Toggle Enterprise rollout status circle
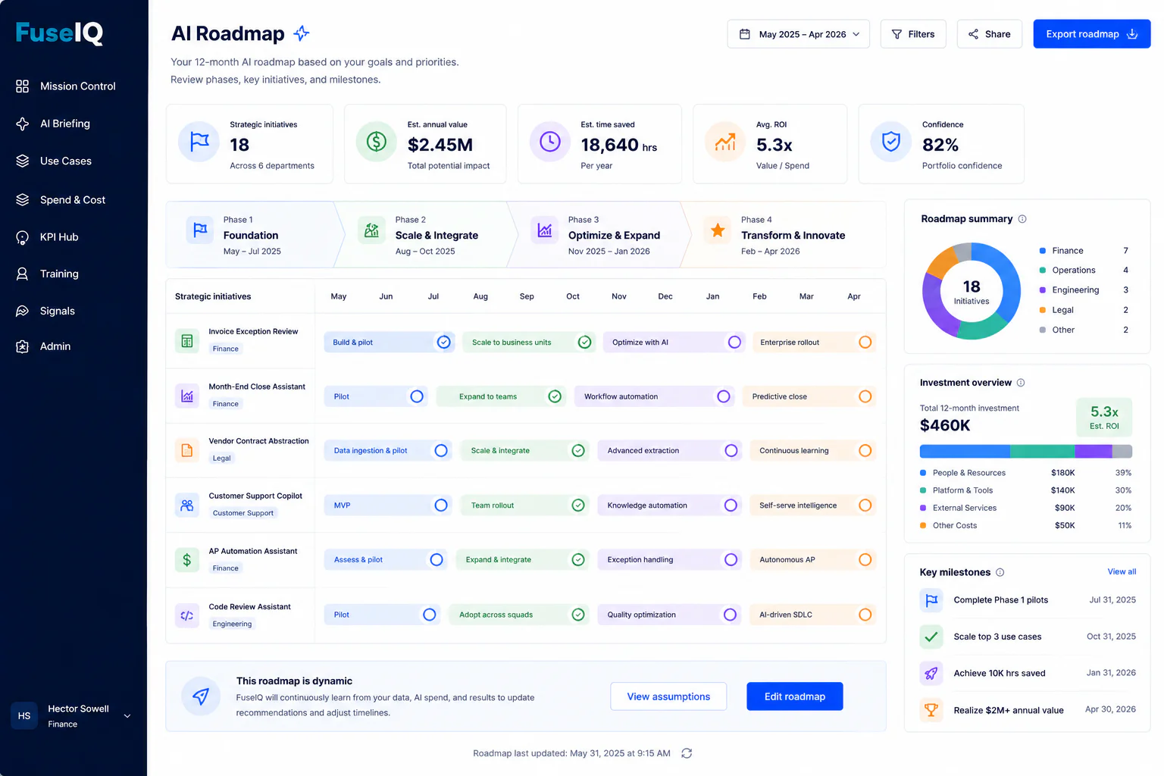 coord(865,343)
